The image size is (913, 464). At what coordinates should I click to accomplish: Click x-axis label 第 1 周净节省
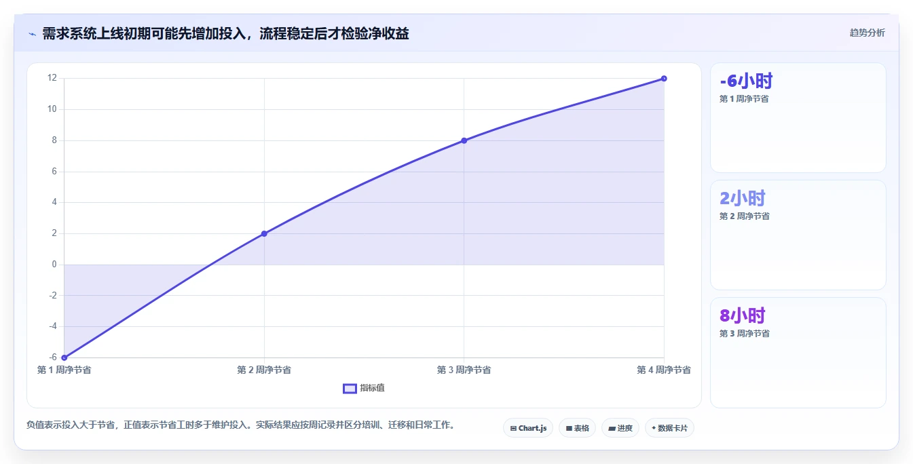[64, 370]
